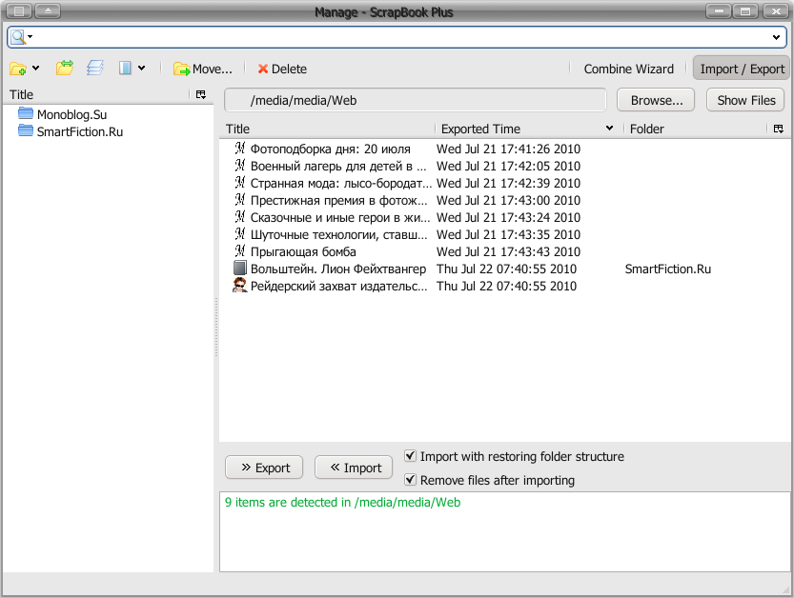This screenshot has height=598, width=794.
Task: Sort the list by Folder column
Action: pos(696,129)
